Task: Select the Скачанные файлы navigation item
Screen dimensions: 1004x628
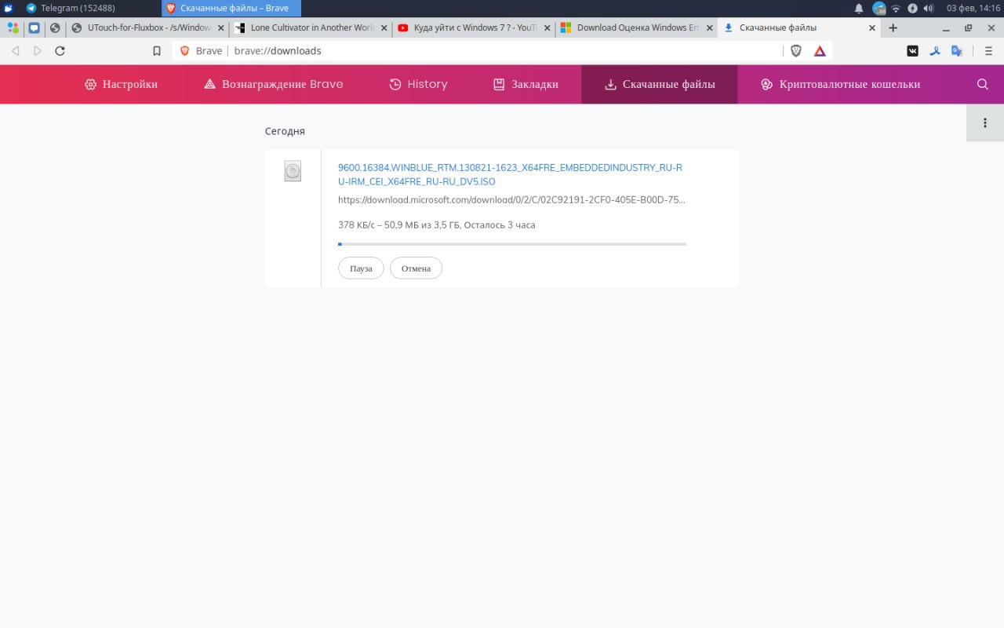Action: pos(660,84)
